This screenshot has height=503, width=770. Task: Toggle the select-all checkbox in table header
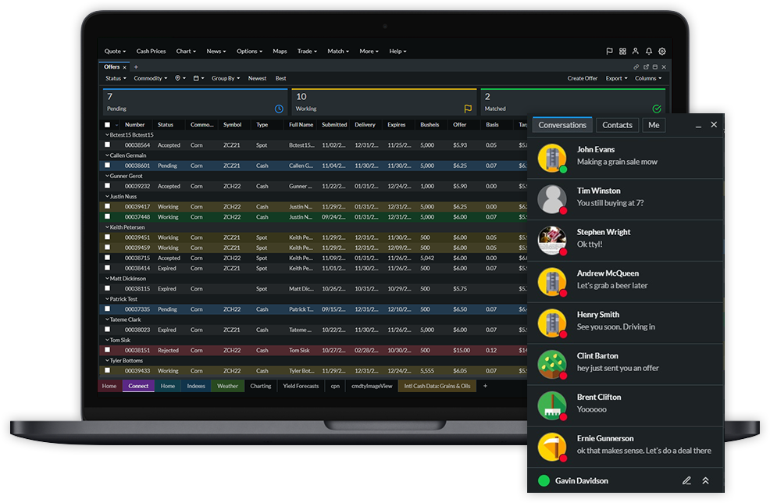pyautogui.click(x=108, y=125)
